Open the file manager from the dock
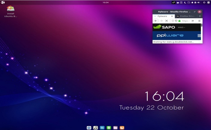Viewport: 211px width, 130px height. pyautogui.click(x=115, y=128)
